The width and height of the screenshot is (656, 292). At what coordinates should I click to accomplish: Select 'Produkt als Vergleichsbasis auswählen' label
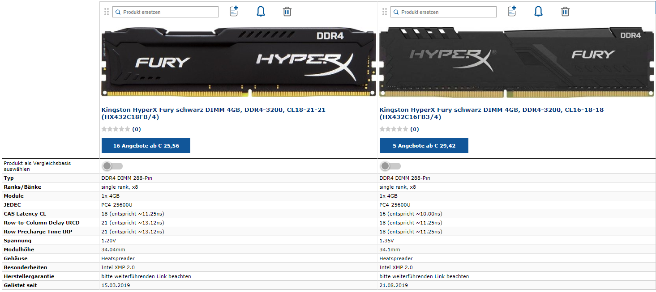click(37, 166)
